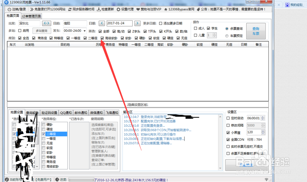Toggle 高/动 filter checkbox

pos(114,31)
